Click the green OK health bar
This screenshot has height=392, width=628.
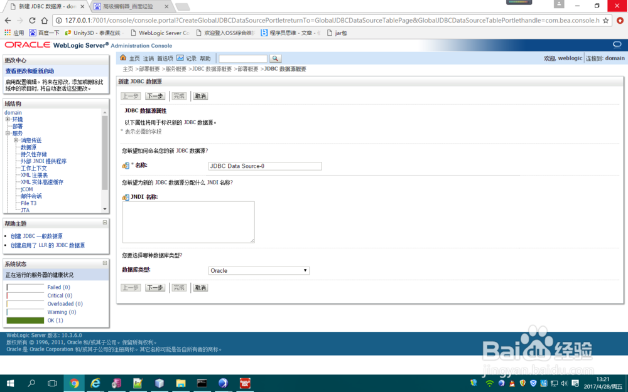25,320
